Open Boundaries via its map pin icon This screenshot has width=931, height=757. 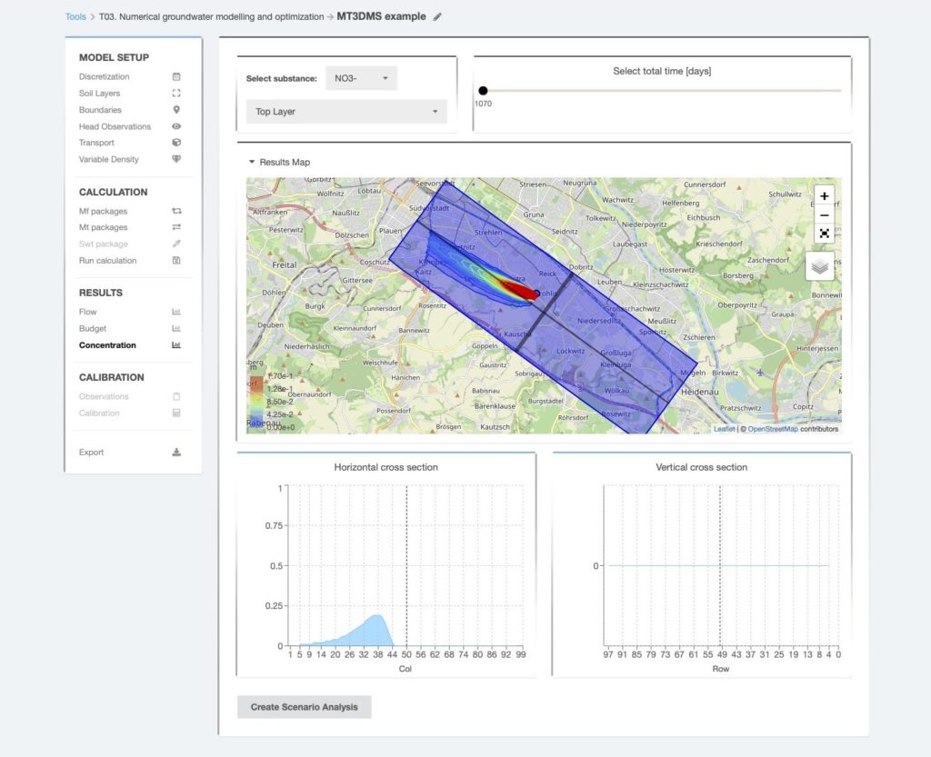tap(176, 110)
